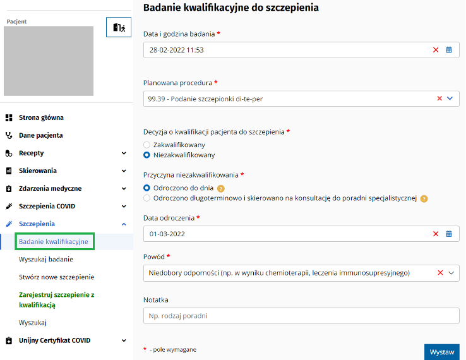Open Szczepienia COVID menu item
The image size is (466, 360).
coord(47,207)
